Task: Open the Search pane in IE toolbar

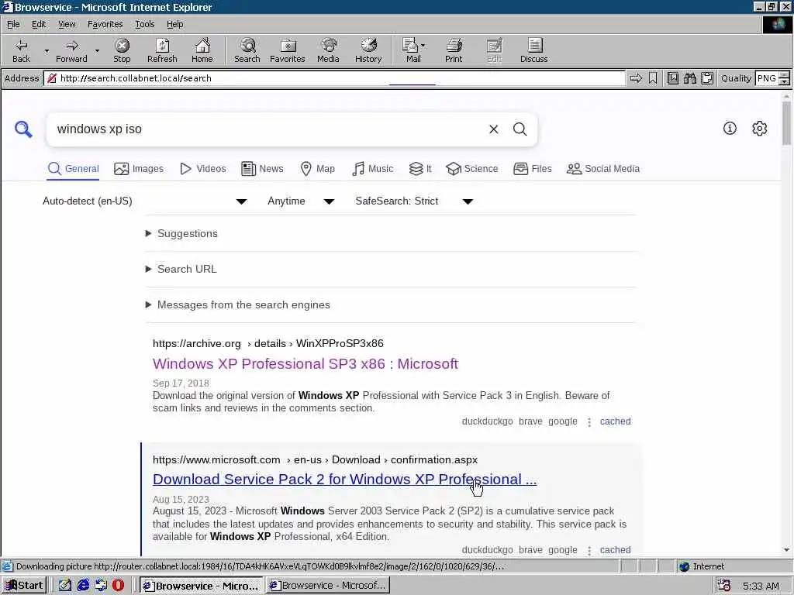Action: pos(247,50)
